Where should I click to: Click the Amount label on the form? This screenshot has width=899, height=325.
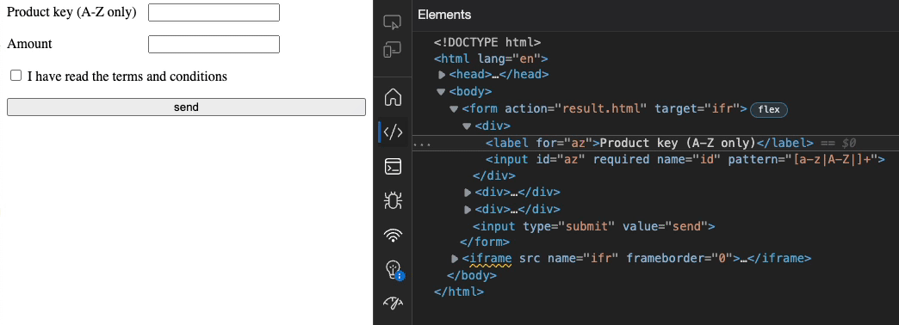29,44
